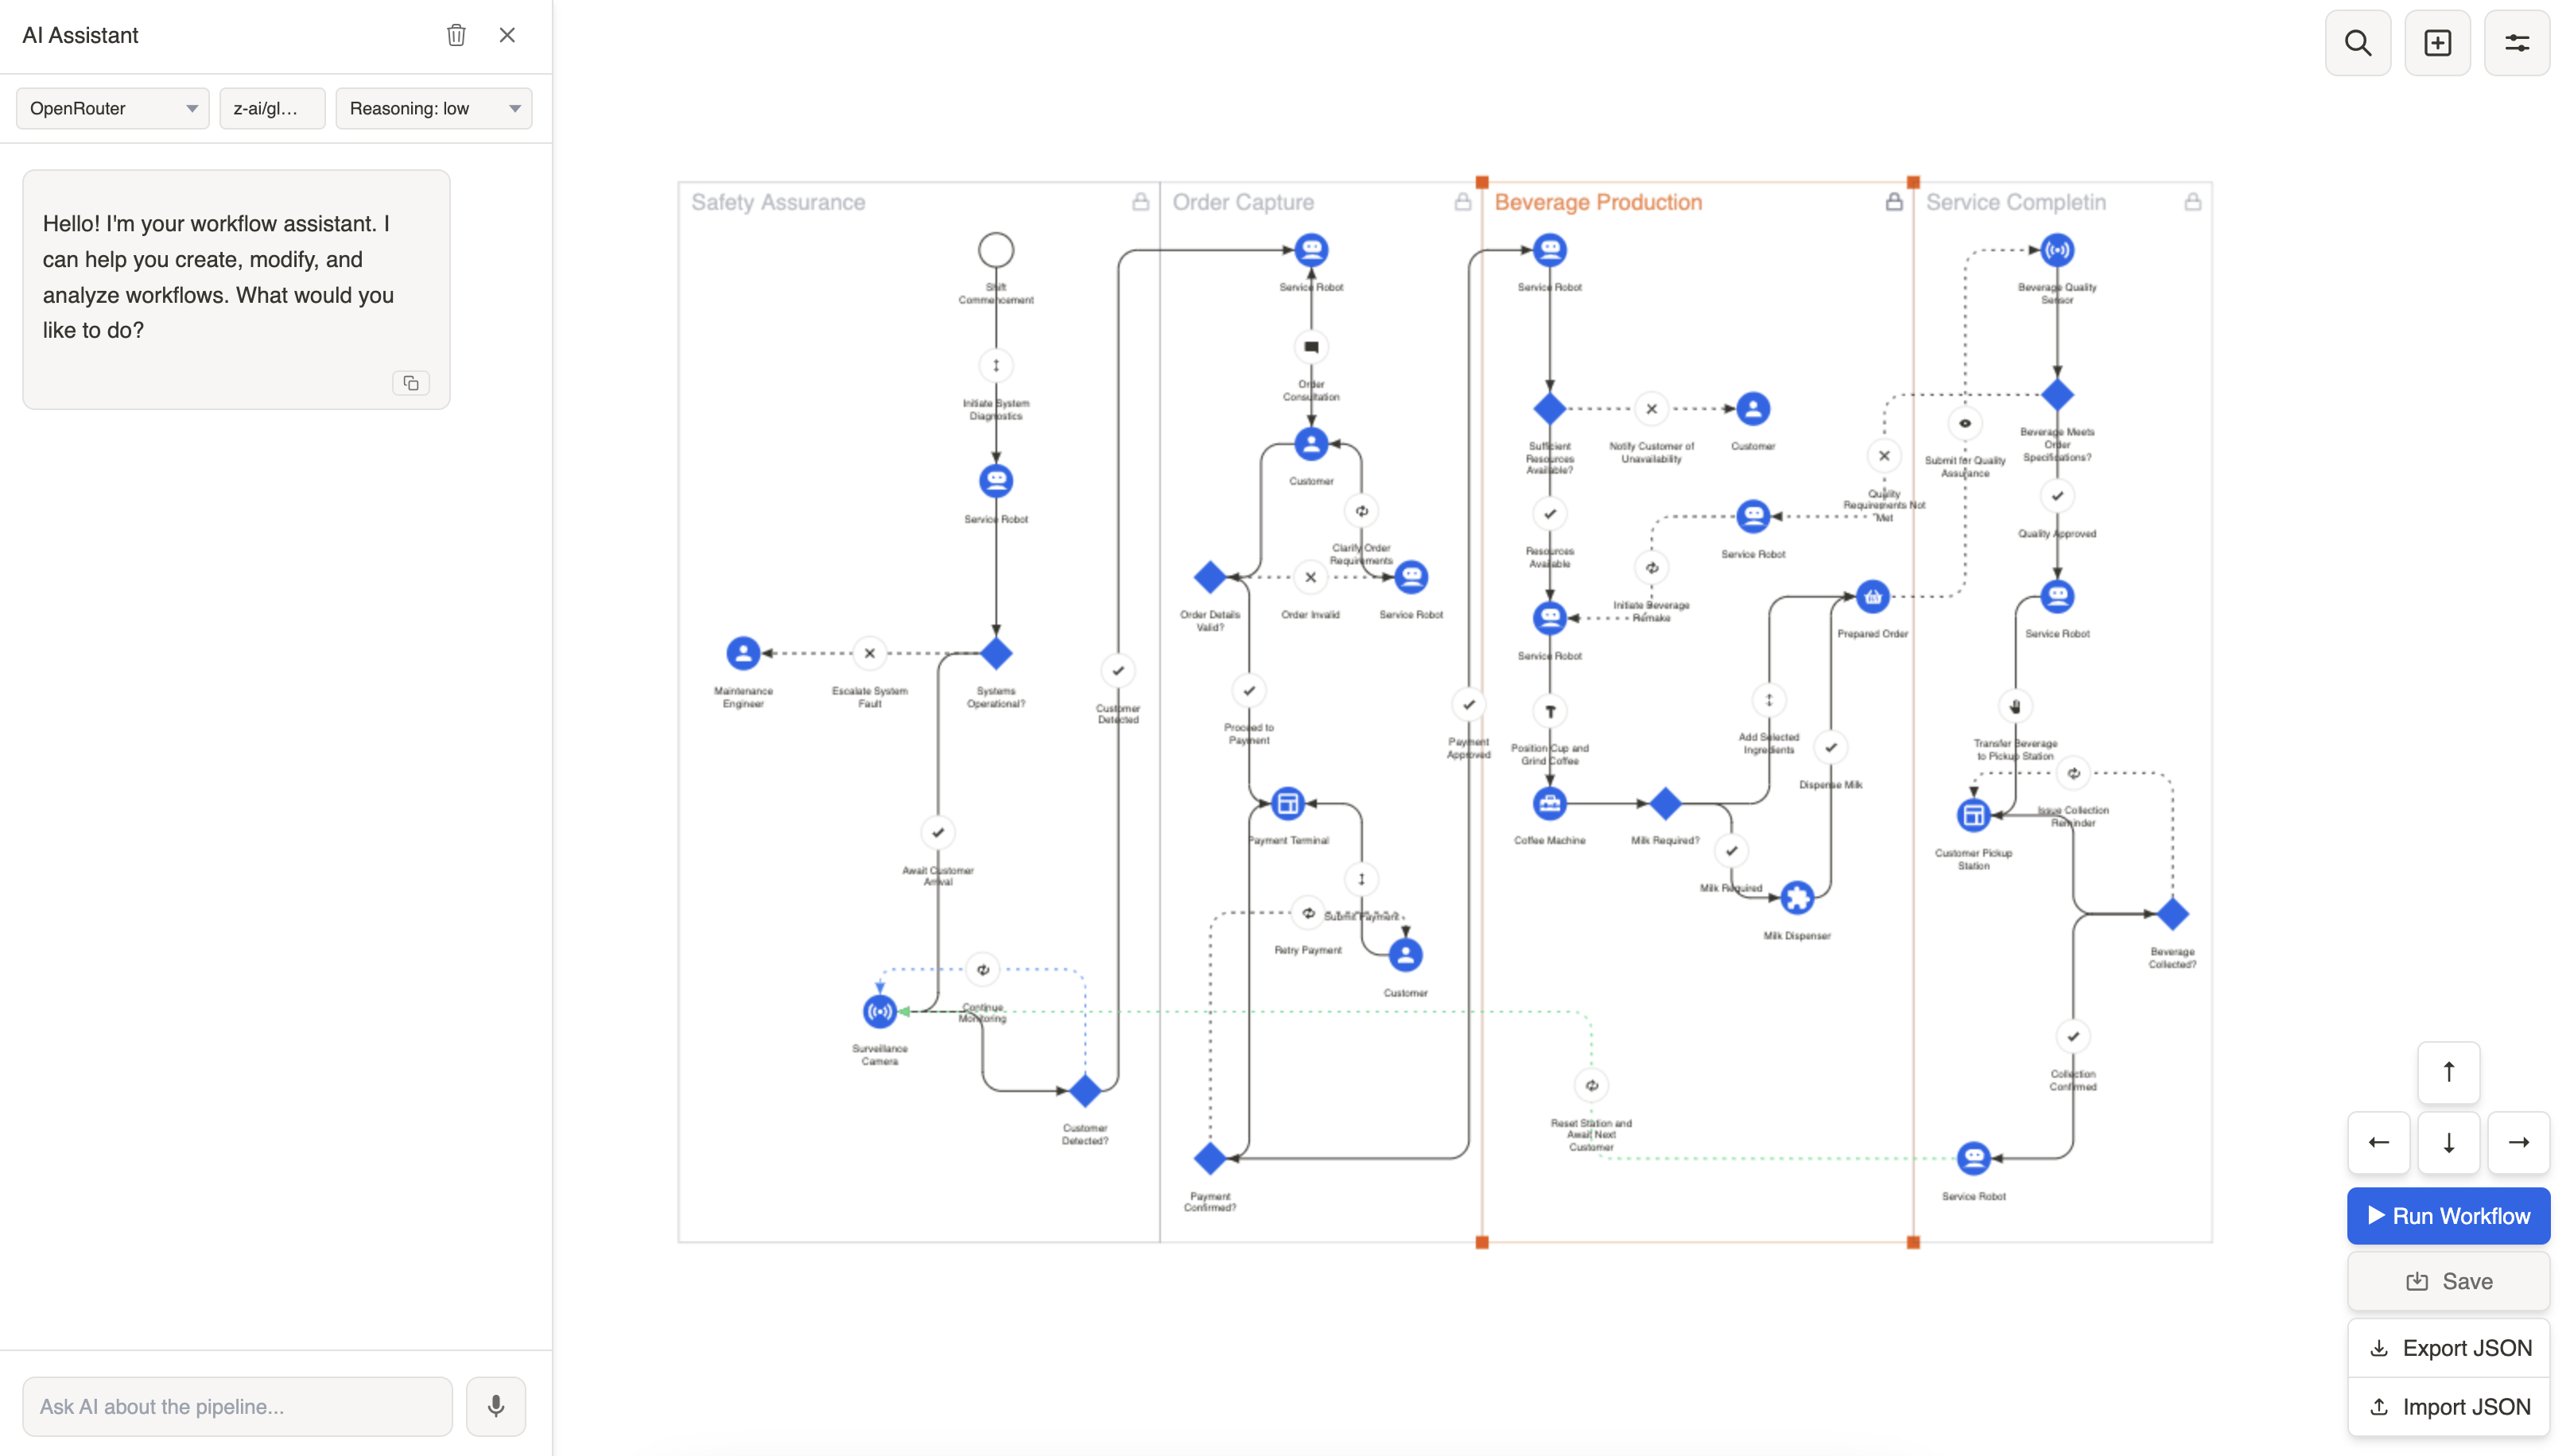Import workflow from JSON
This screenshot has height=1456, width=2570.
2448,1407
